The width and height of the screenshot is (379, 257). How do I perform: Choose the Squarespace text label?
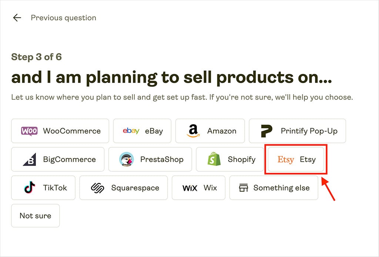[x=135, y=188]
